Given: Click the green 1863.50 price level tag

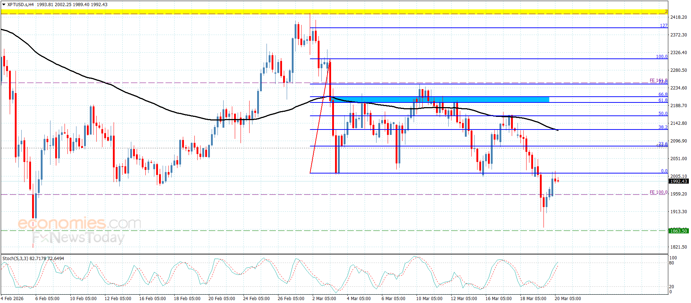Looking at the screenshot, I should point(678,231).
